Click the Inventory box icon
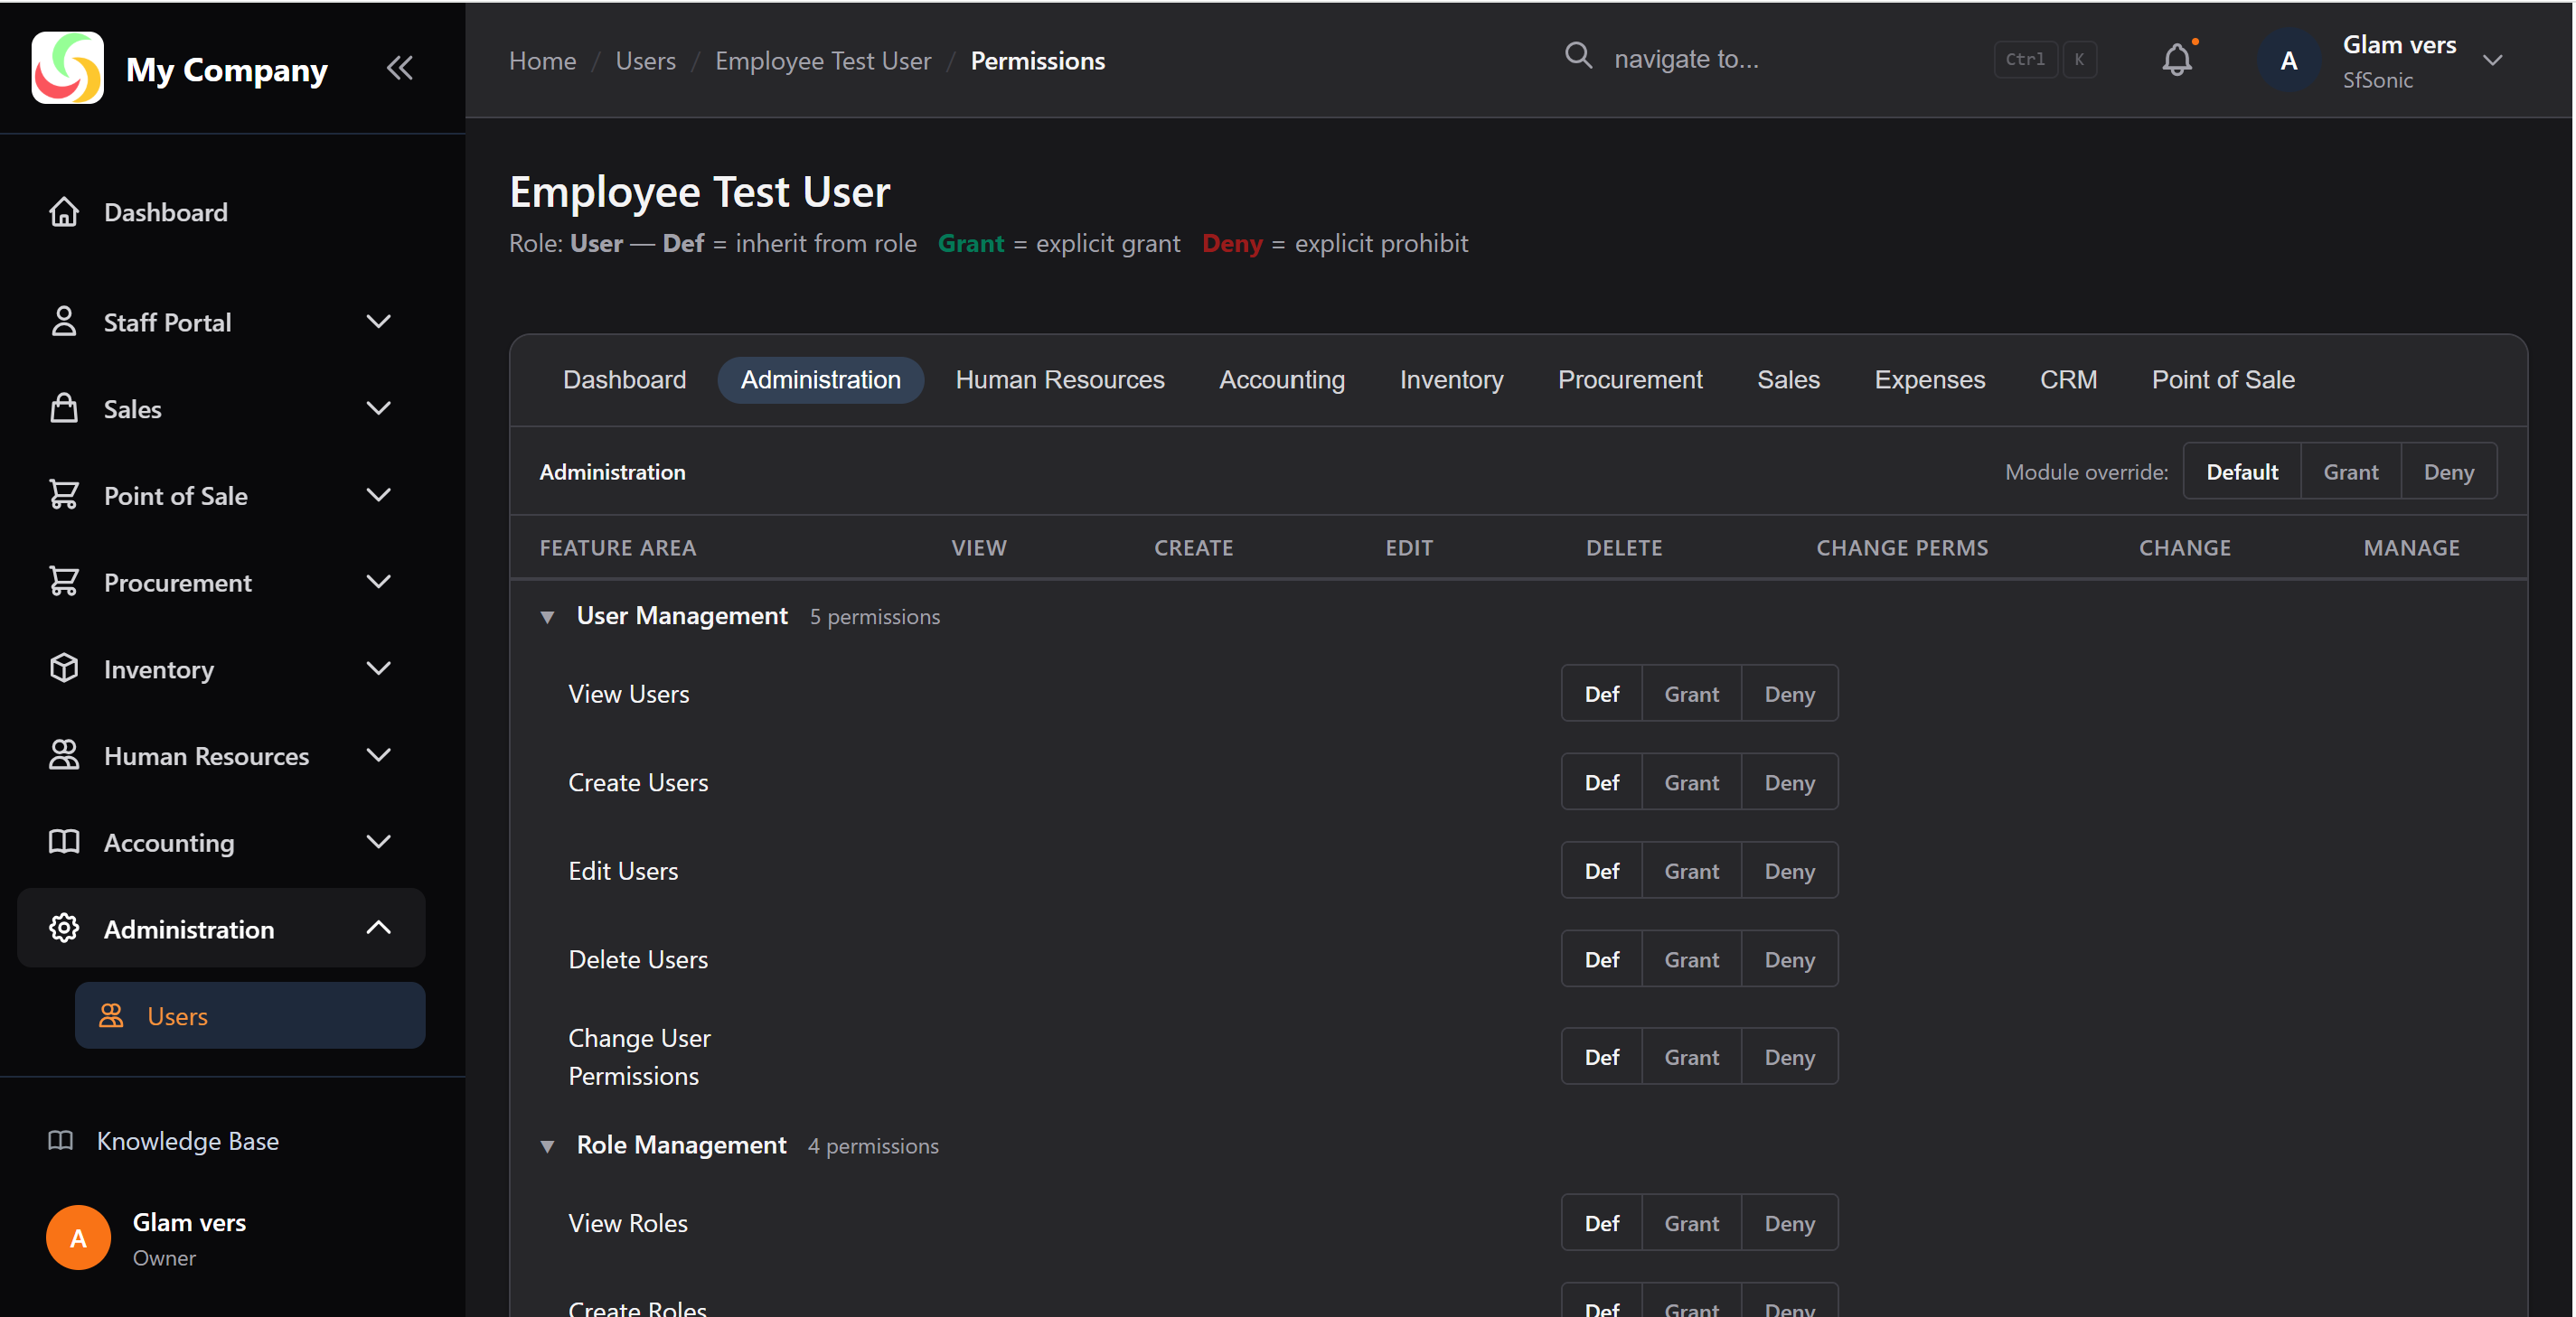The image size is (2576, 1317). click(64, 668)
